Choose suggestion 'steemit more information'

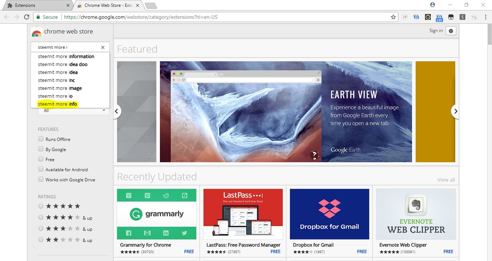70,57
